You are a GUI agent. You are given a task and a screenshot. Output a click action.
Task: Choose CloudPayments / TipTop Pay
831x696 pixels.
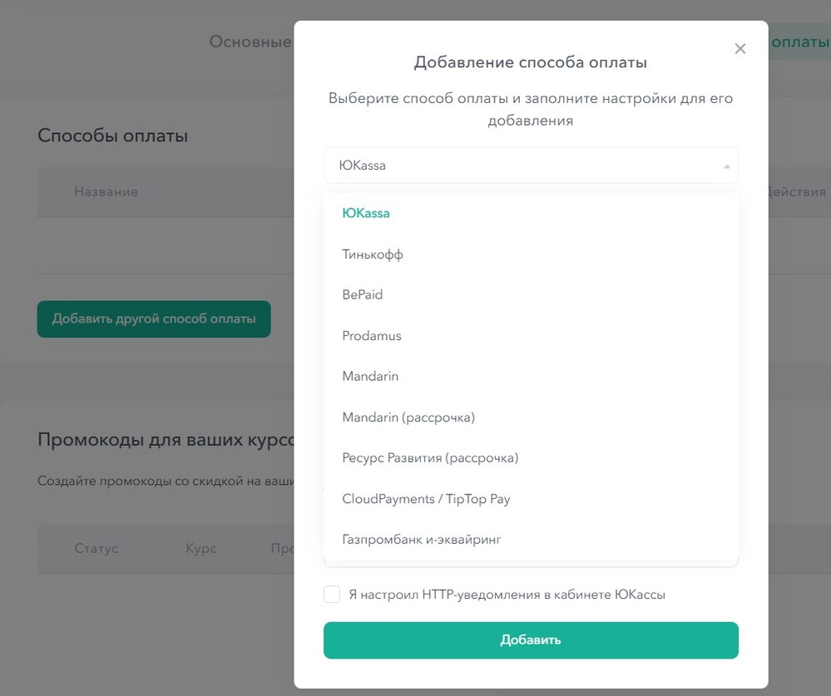point(426,499)
